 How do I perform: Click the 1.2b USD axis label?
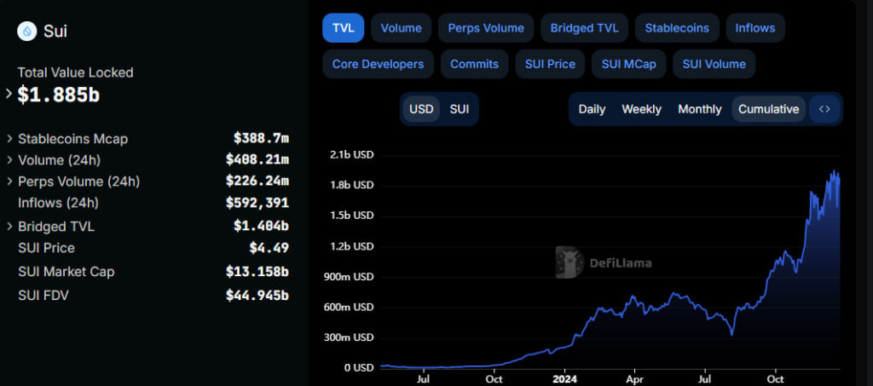click(x=352, y=246)
